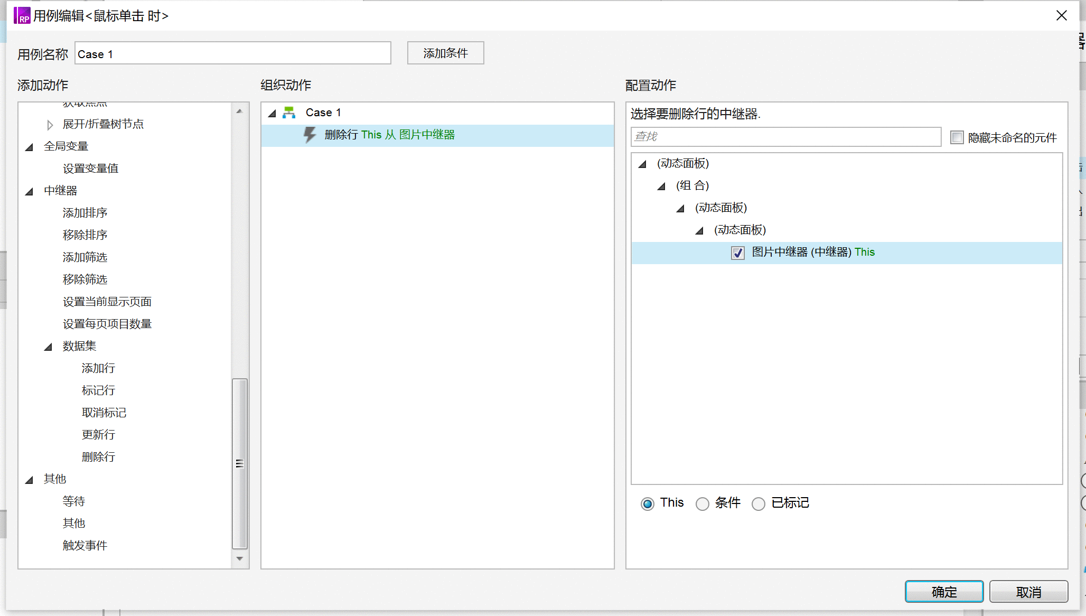Click the 数据集 section folder icon
Viewport: 1086px width, 616px height.
click(x=48, y=346)
